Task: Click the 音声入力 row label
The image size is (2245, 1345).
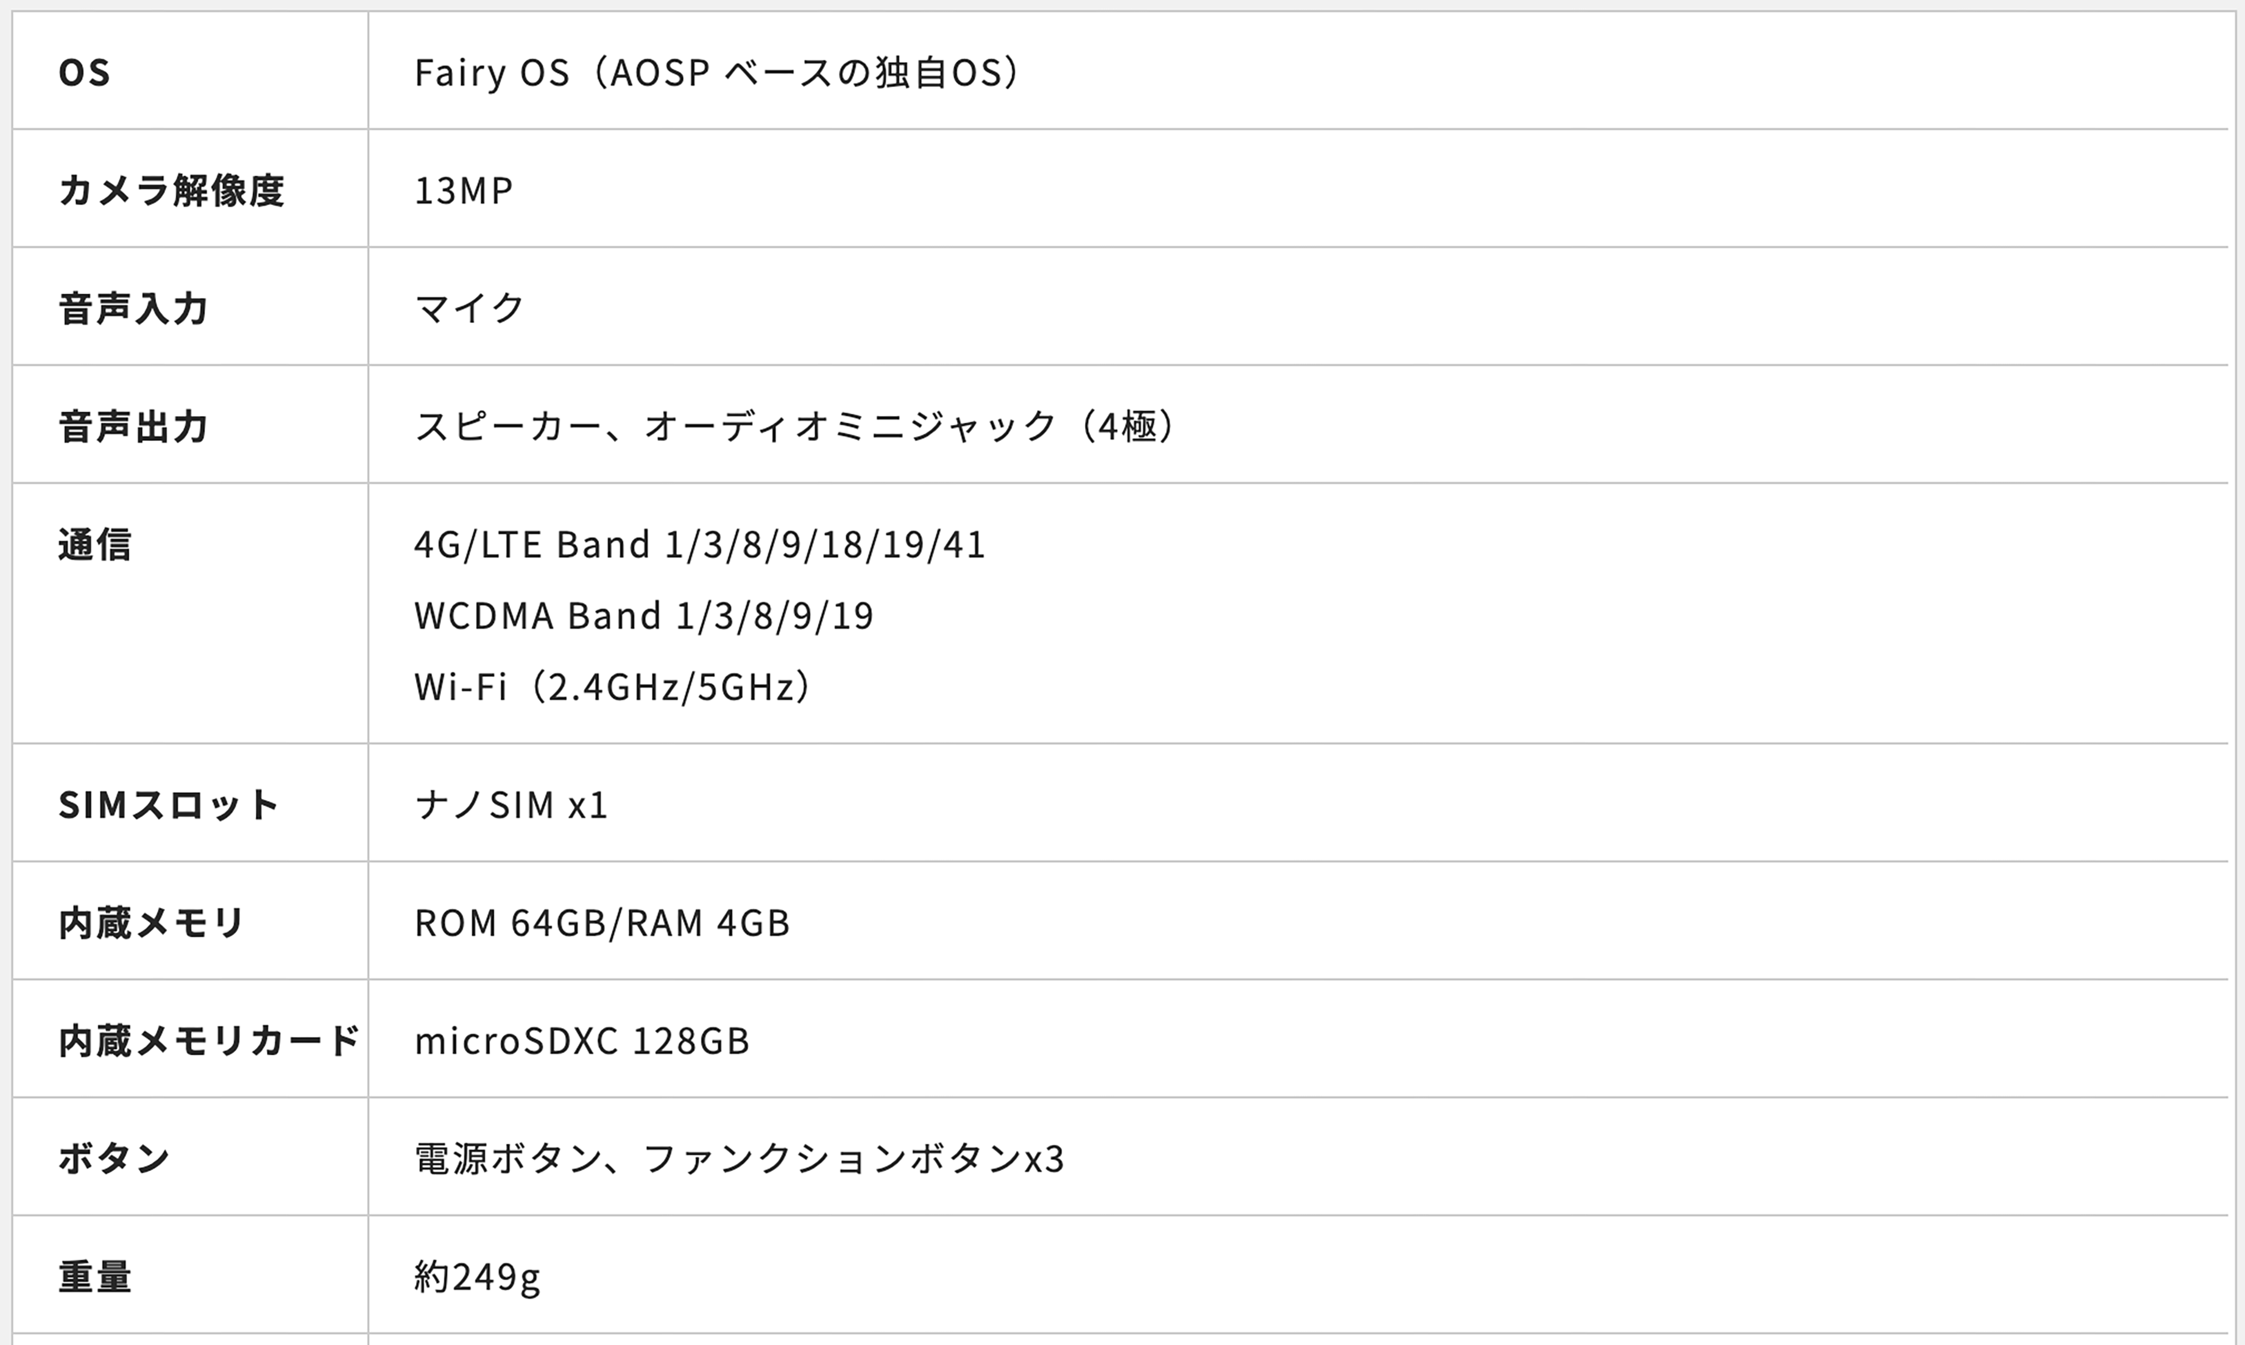Action: pyautogui.click(x=133, y=308)
